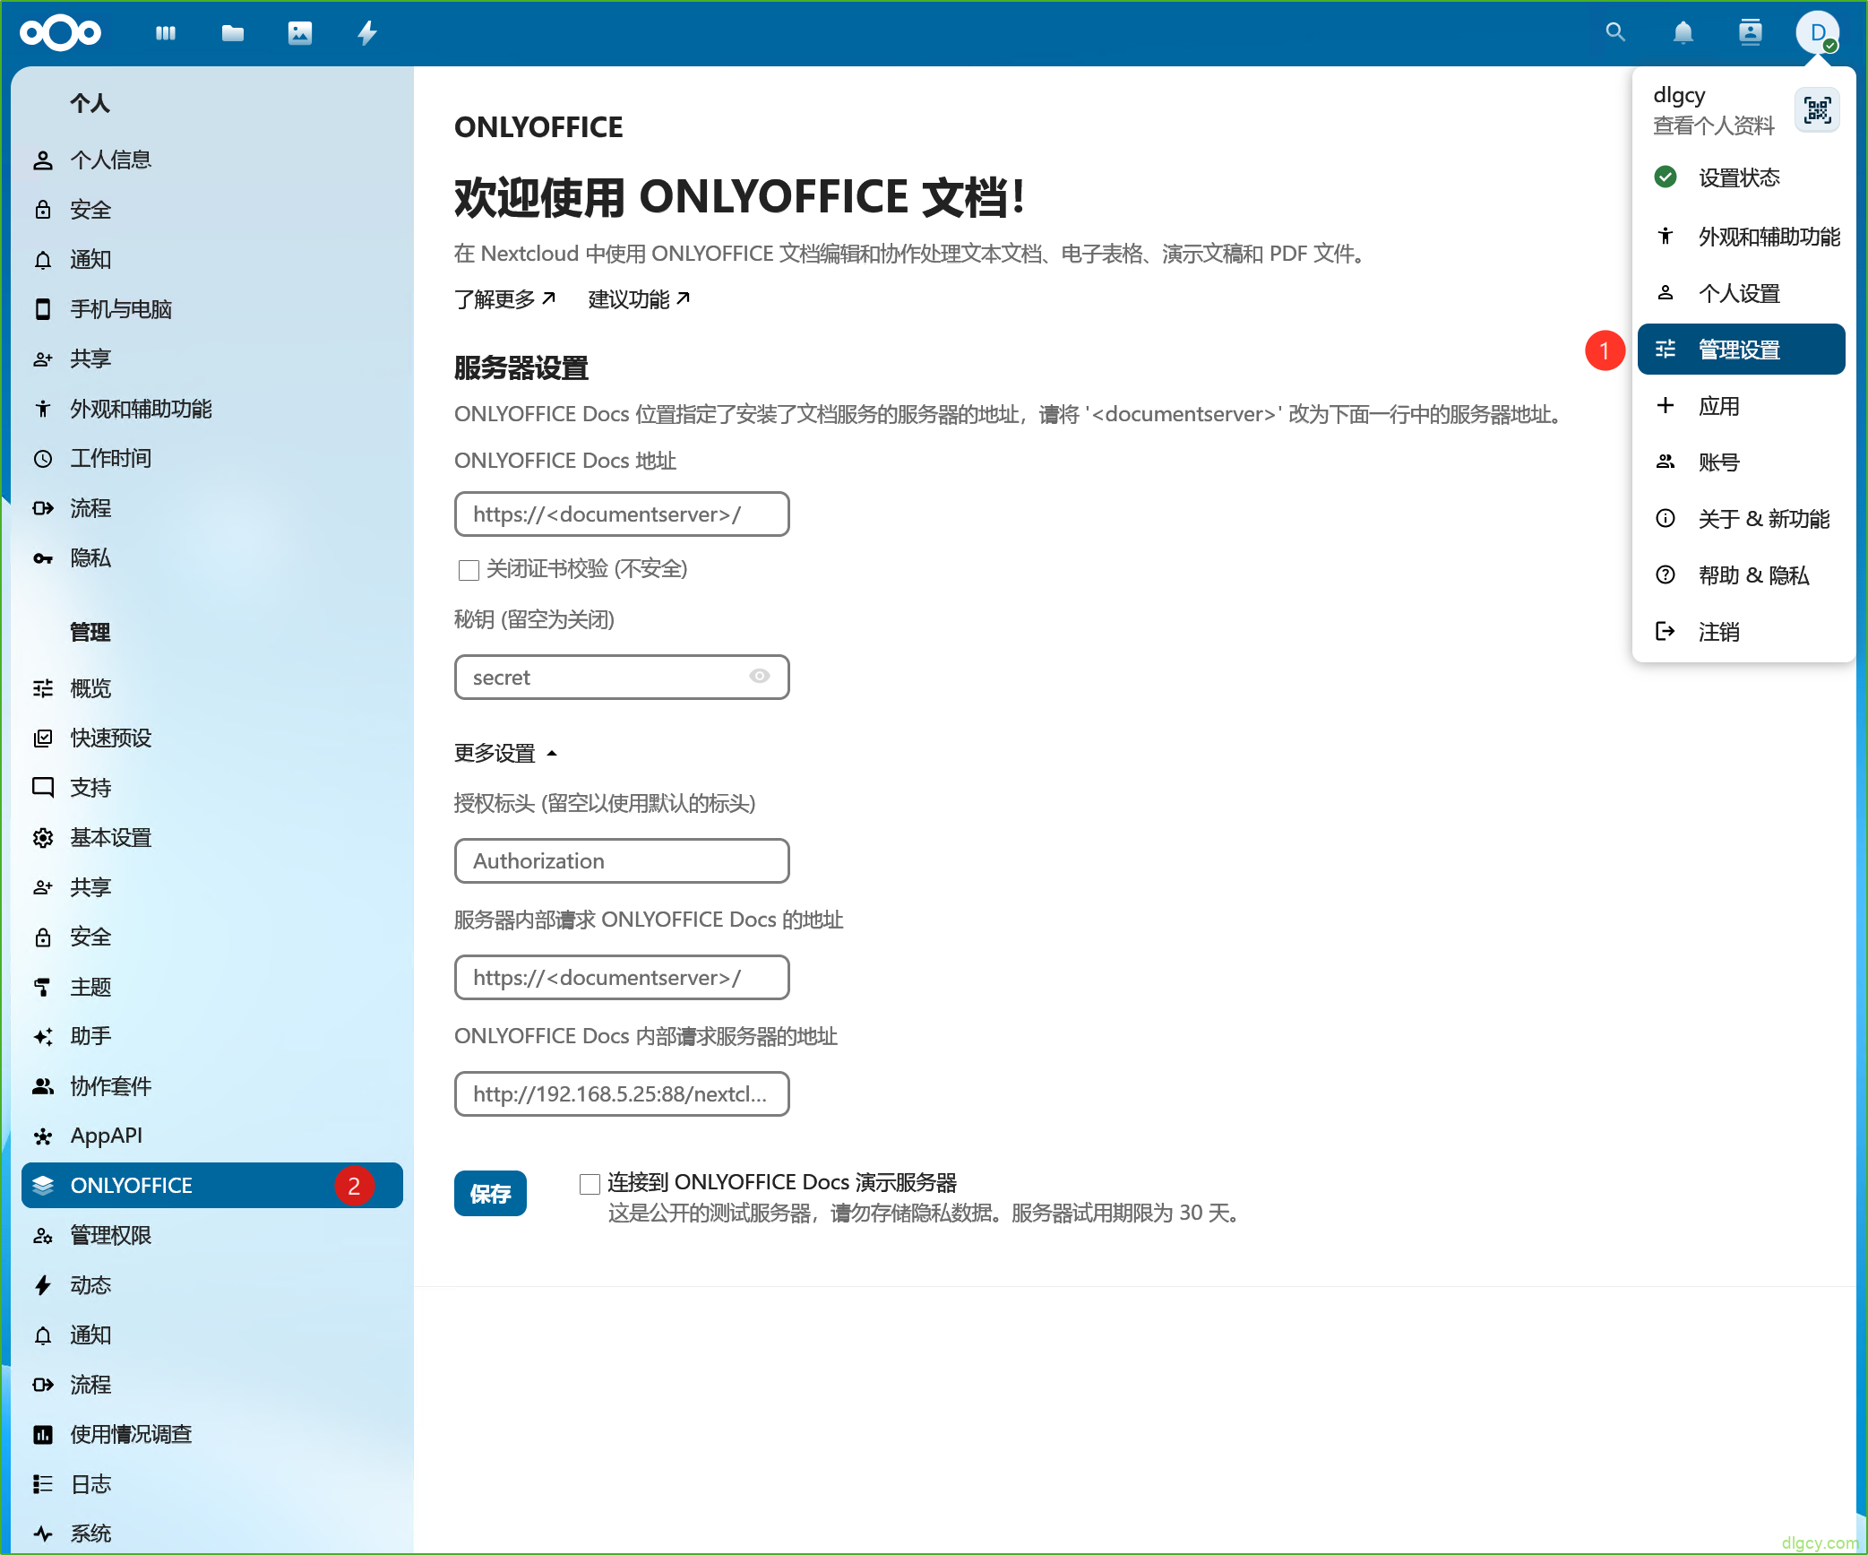The height and width of the screenshot is (1555, 1868).
Task: Open 日志 admin section
Action: [212, 1484]
